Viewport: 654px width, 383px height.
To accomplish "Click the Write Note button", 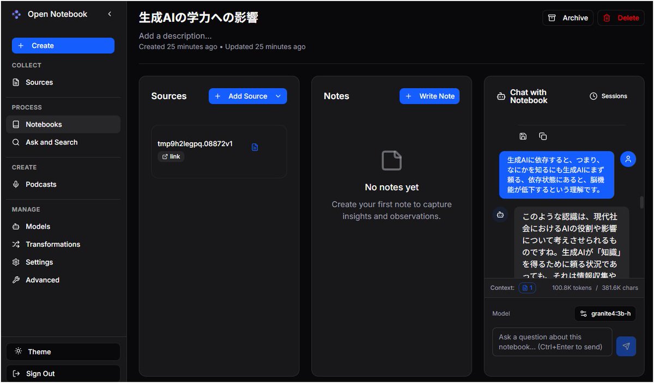I will [x=429, y=96].
